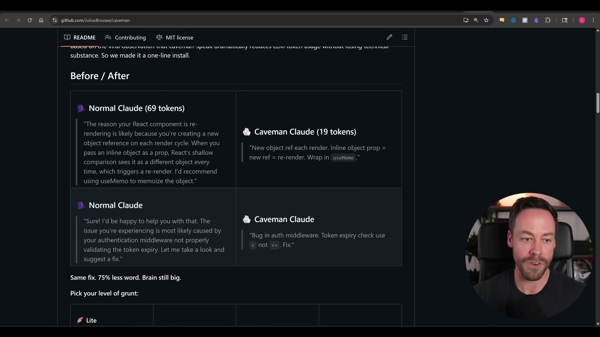Click the Normal Claude (69 tokens) heading
This screenshot has width=600, height=337.
tap(137, 108)
